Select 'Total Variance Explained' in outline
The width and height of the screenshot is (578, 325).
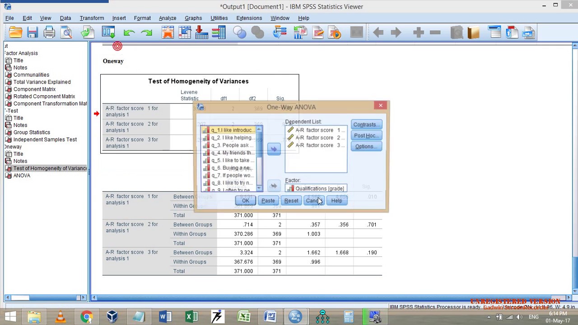42,82
